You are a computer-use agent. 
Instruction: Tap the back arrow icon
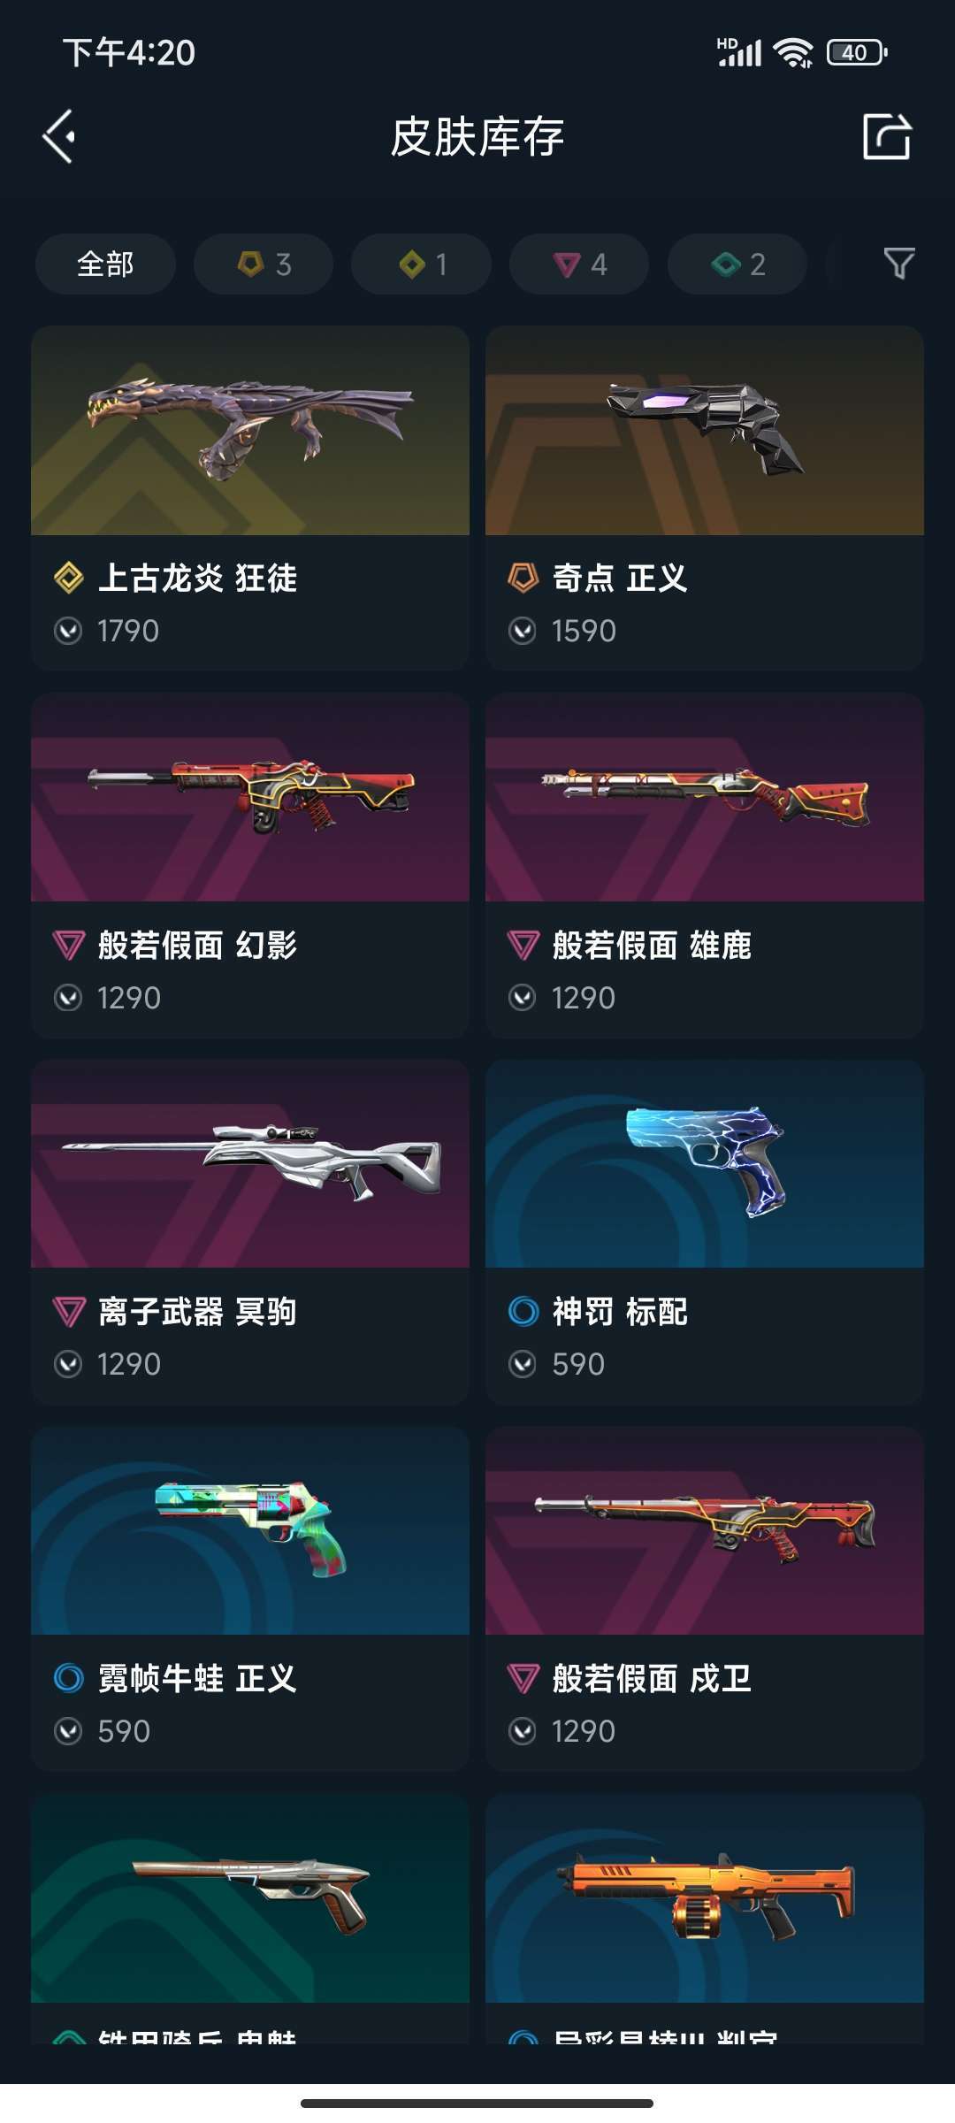58,136
